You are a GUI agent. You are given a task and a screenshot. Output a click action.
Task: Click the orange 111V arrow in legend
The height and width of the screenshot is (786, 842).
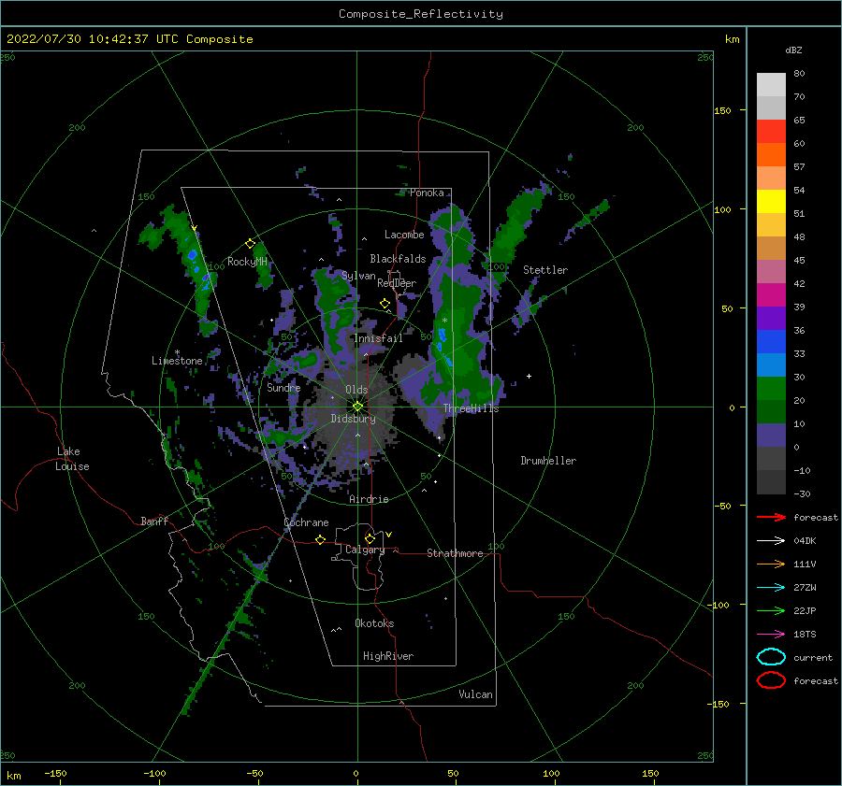(x=771, y=564)
